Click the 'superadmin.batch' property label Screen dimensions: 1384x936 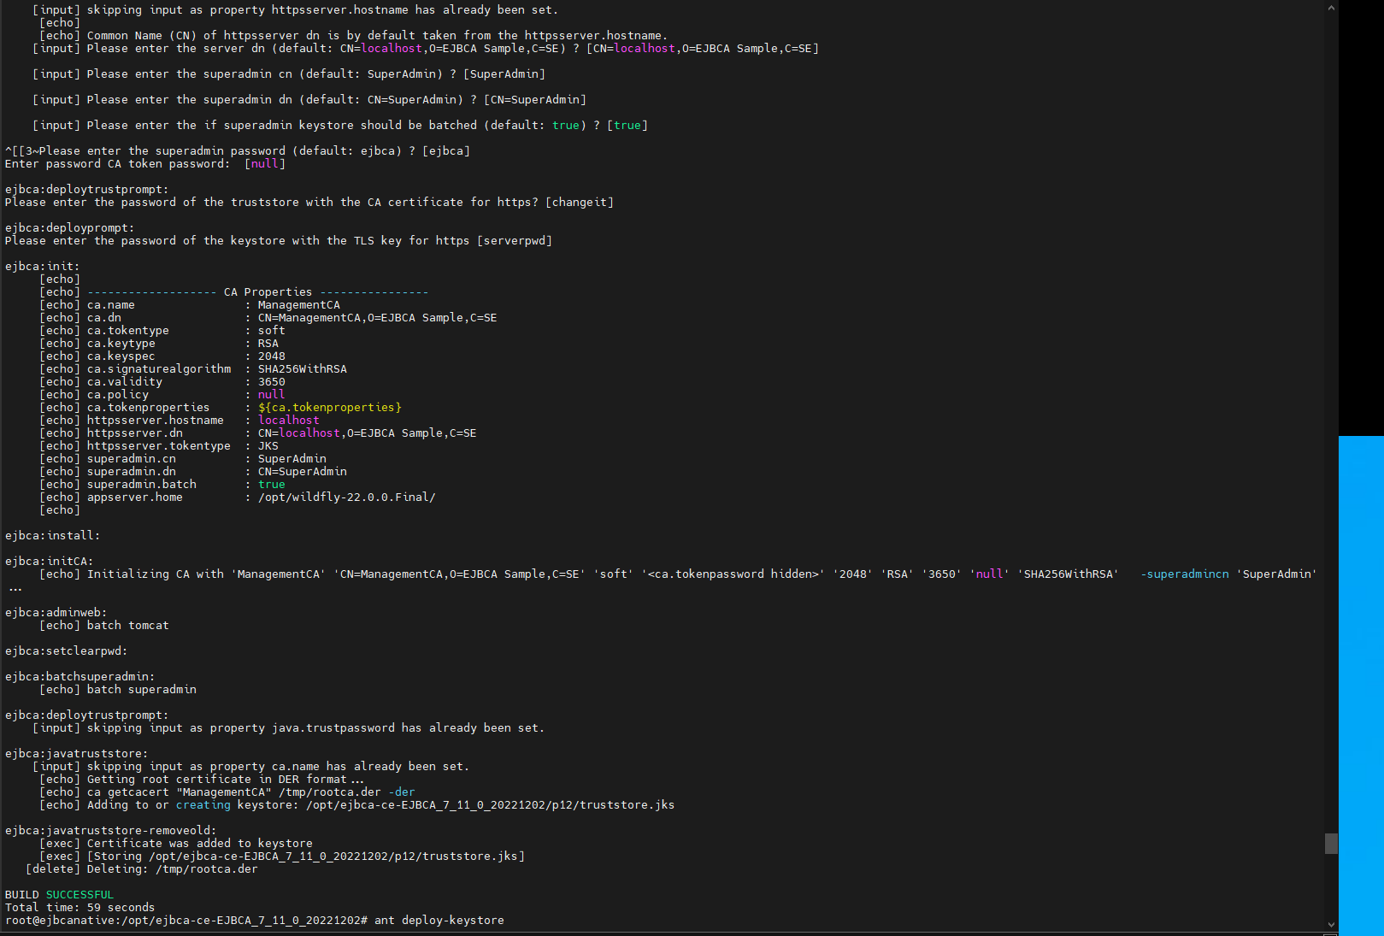tap(142, 485)
